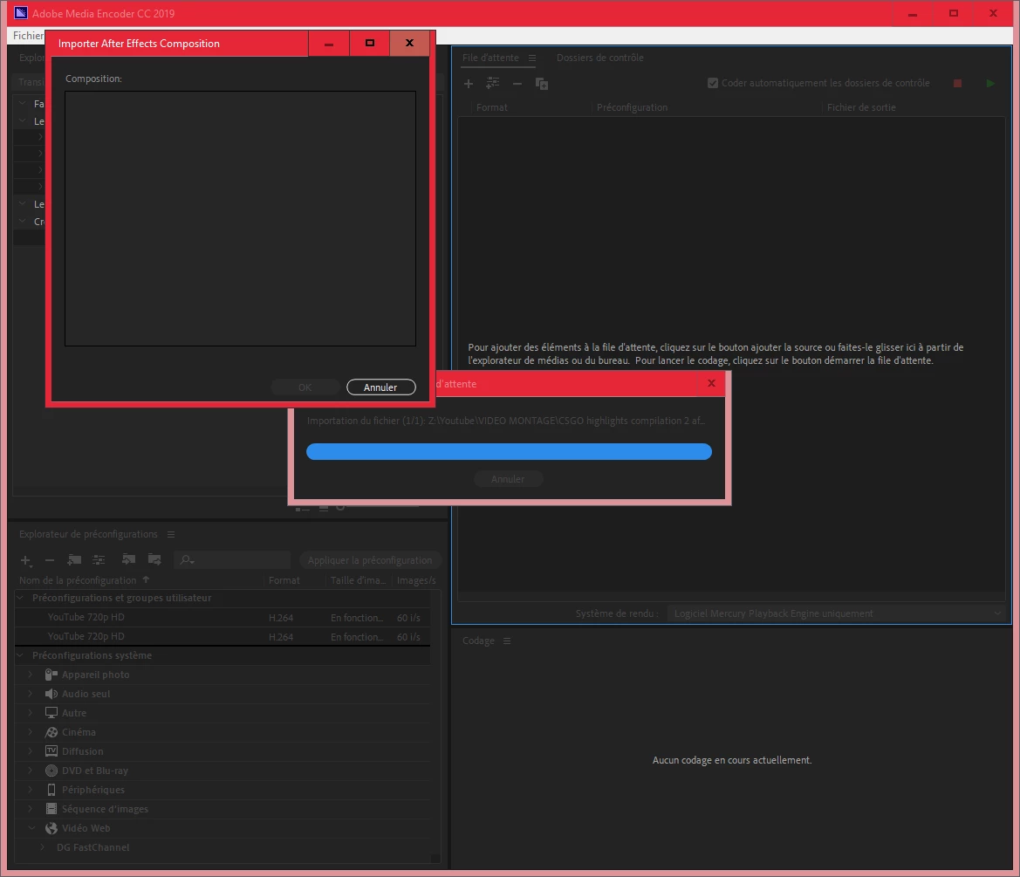Click the Composition list box in the import dialog

coord(240,219)
